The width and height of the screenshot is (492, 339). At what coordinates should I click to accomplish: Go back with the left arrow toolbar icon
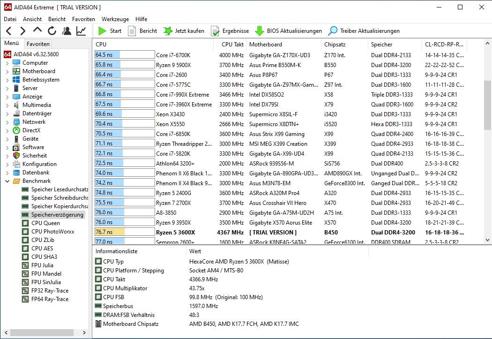(x=9, y=31)
